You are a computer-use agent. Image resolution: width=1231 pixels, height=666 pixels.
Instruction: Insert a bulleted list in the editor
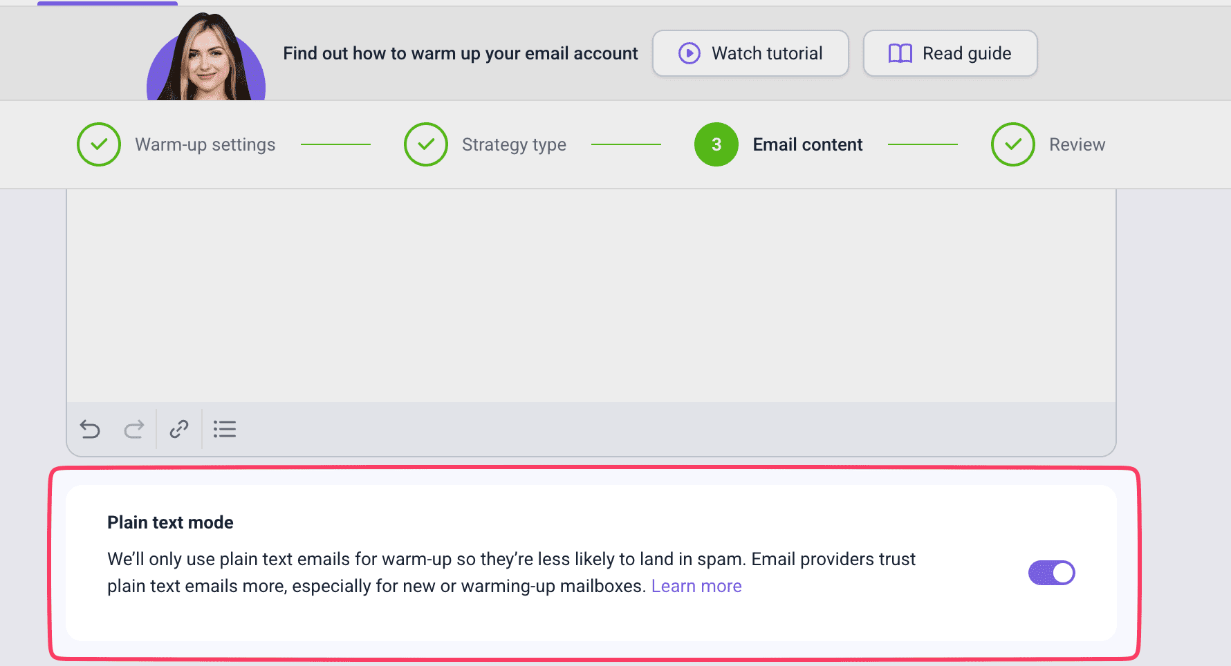pyautogui.click(x=225, y=430)
